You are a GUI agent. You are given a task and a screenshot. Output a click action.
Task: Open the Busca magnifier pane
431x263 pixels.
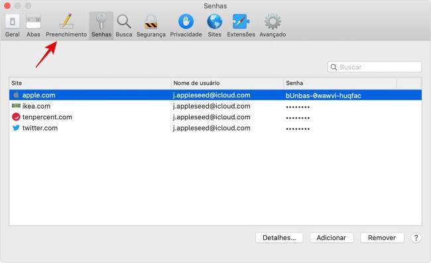click(x=124, y=26)
